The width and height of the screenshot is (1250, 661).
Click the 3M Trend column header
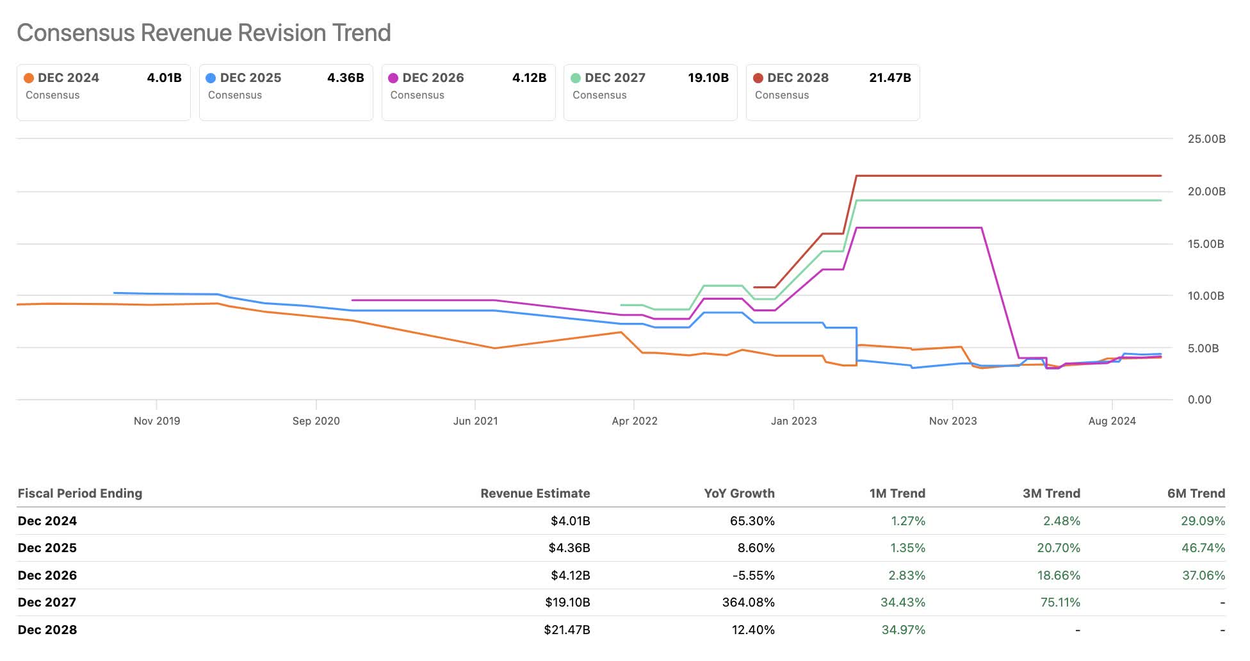tap(1051, 493)
